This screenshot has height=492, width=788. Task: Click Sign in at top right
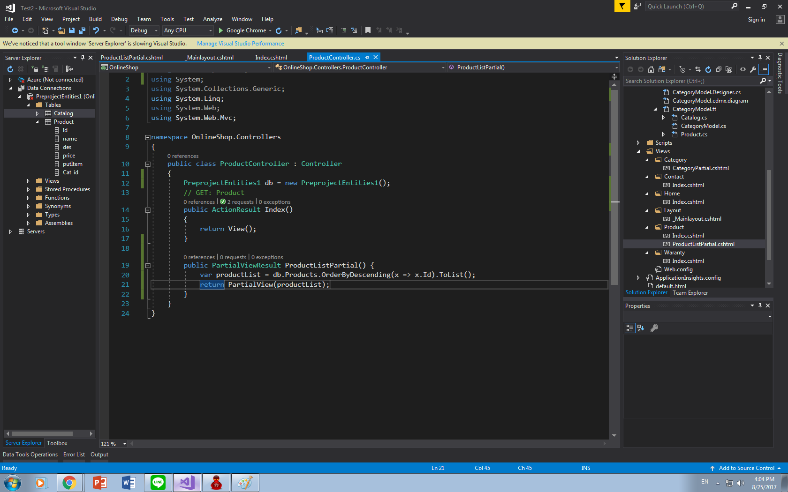tap(756, 20)
